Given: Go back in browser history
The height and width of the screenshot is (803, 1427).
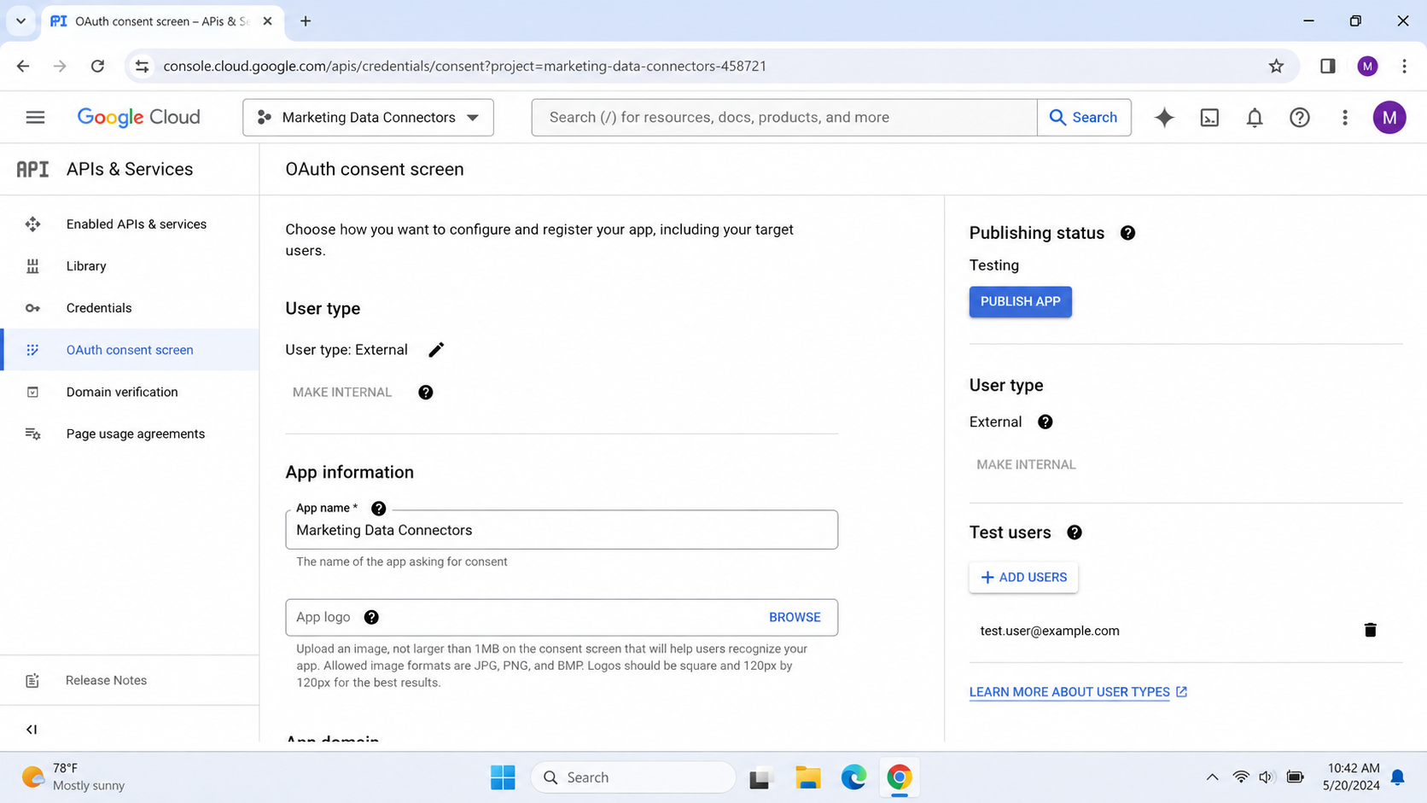Looking at the screenshot, I should [23, 66].
